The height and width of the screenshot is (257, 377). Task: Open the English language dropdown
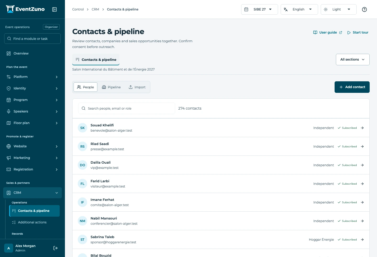(x=299, y=9)
